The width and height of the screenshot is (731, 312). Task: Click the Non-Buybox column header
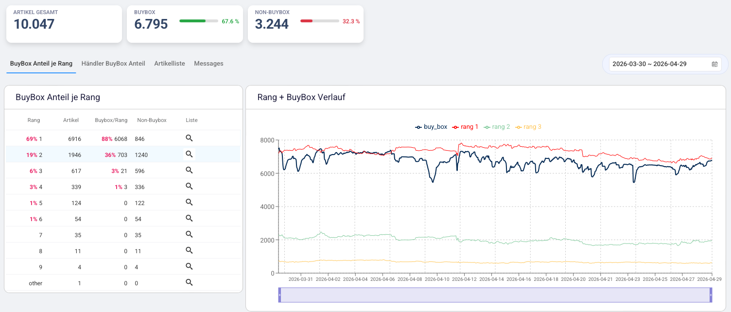[x=152, y=120]
